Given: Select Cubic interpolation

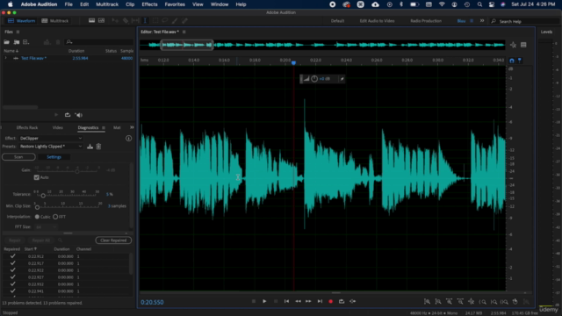Looking at the screenshot, I should point(37,217).
